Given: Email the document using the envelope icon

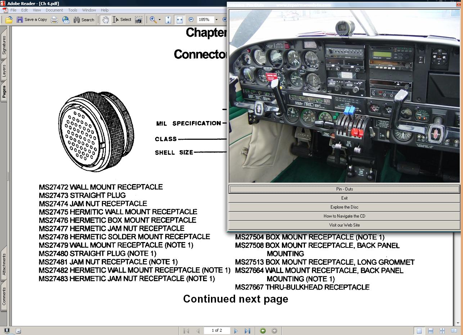Looking at the screenshot, I should [66, 20].
